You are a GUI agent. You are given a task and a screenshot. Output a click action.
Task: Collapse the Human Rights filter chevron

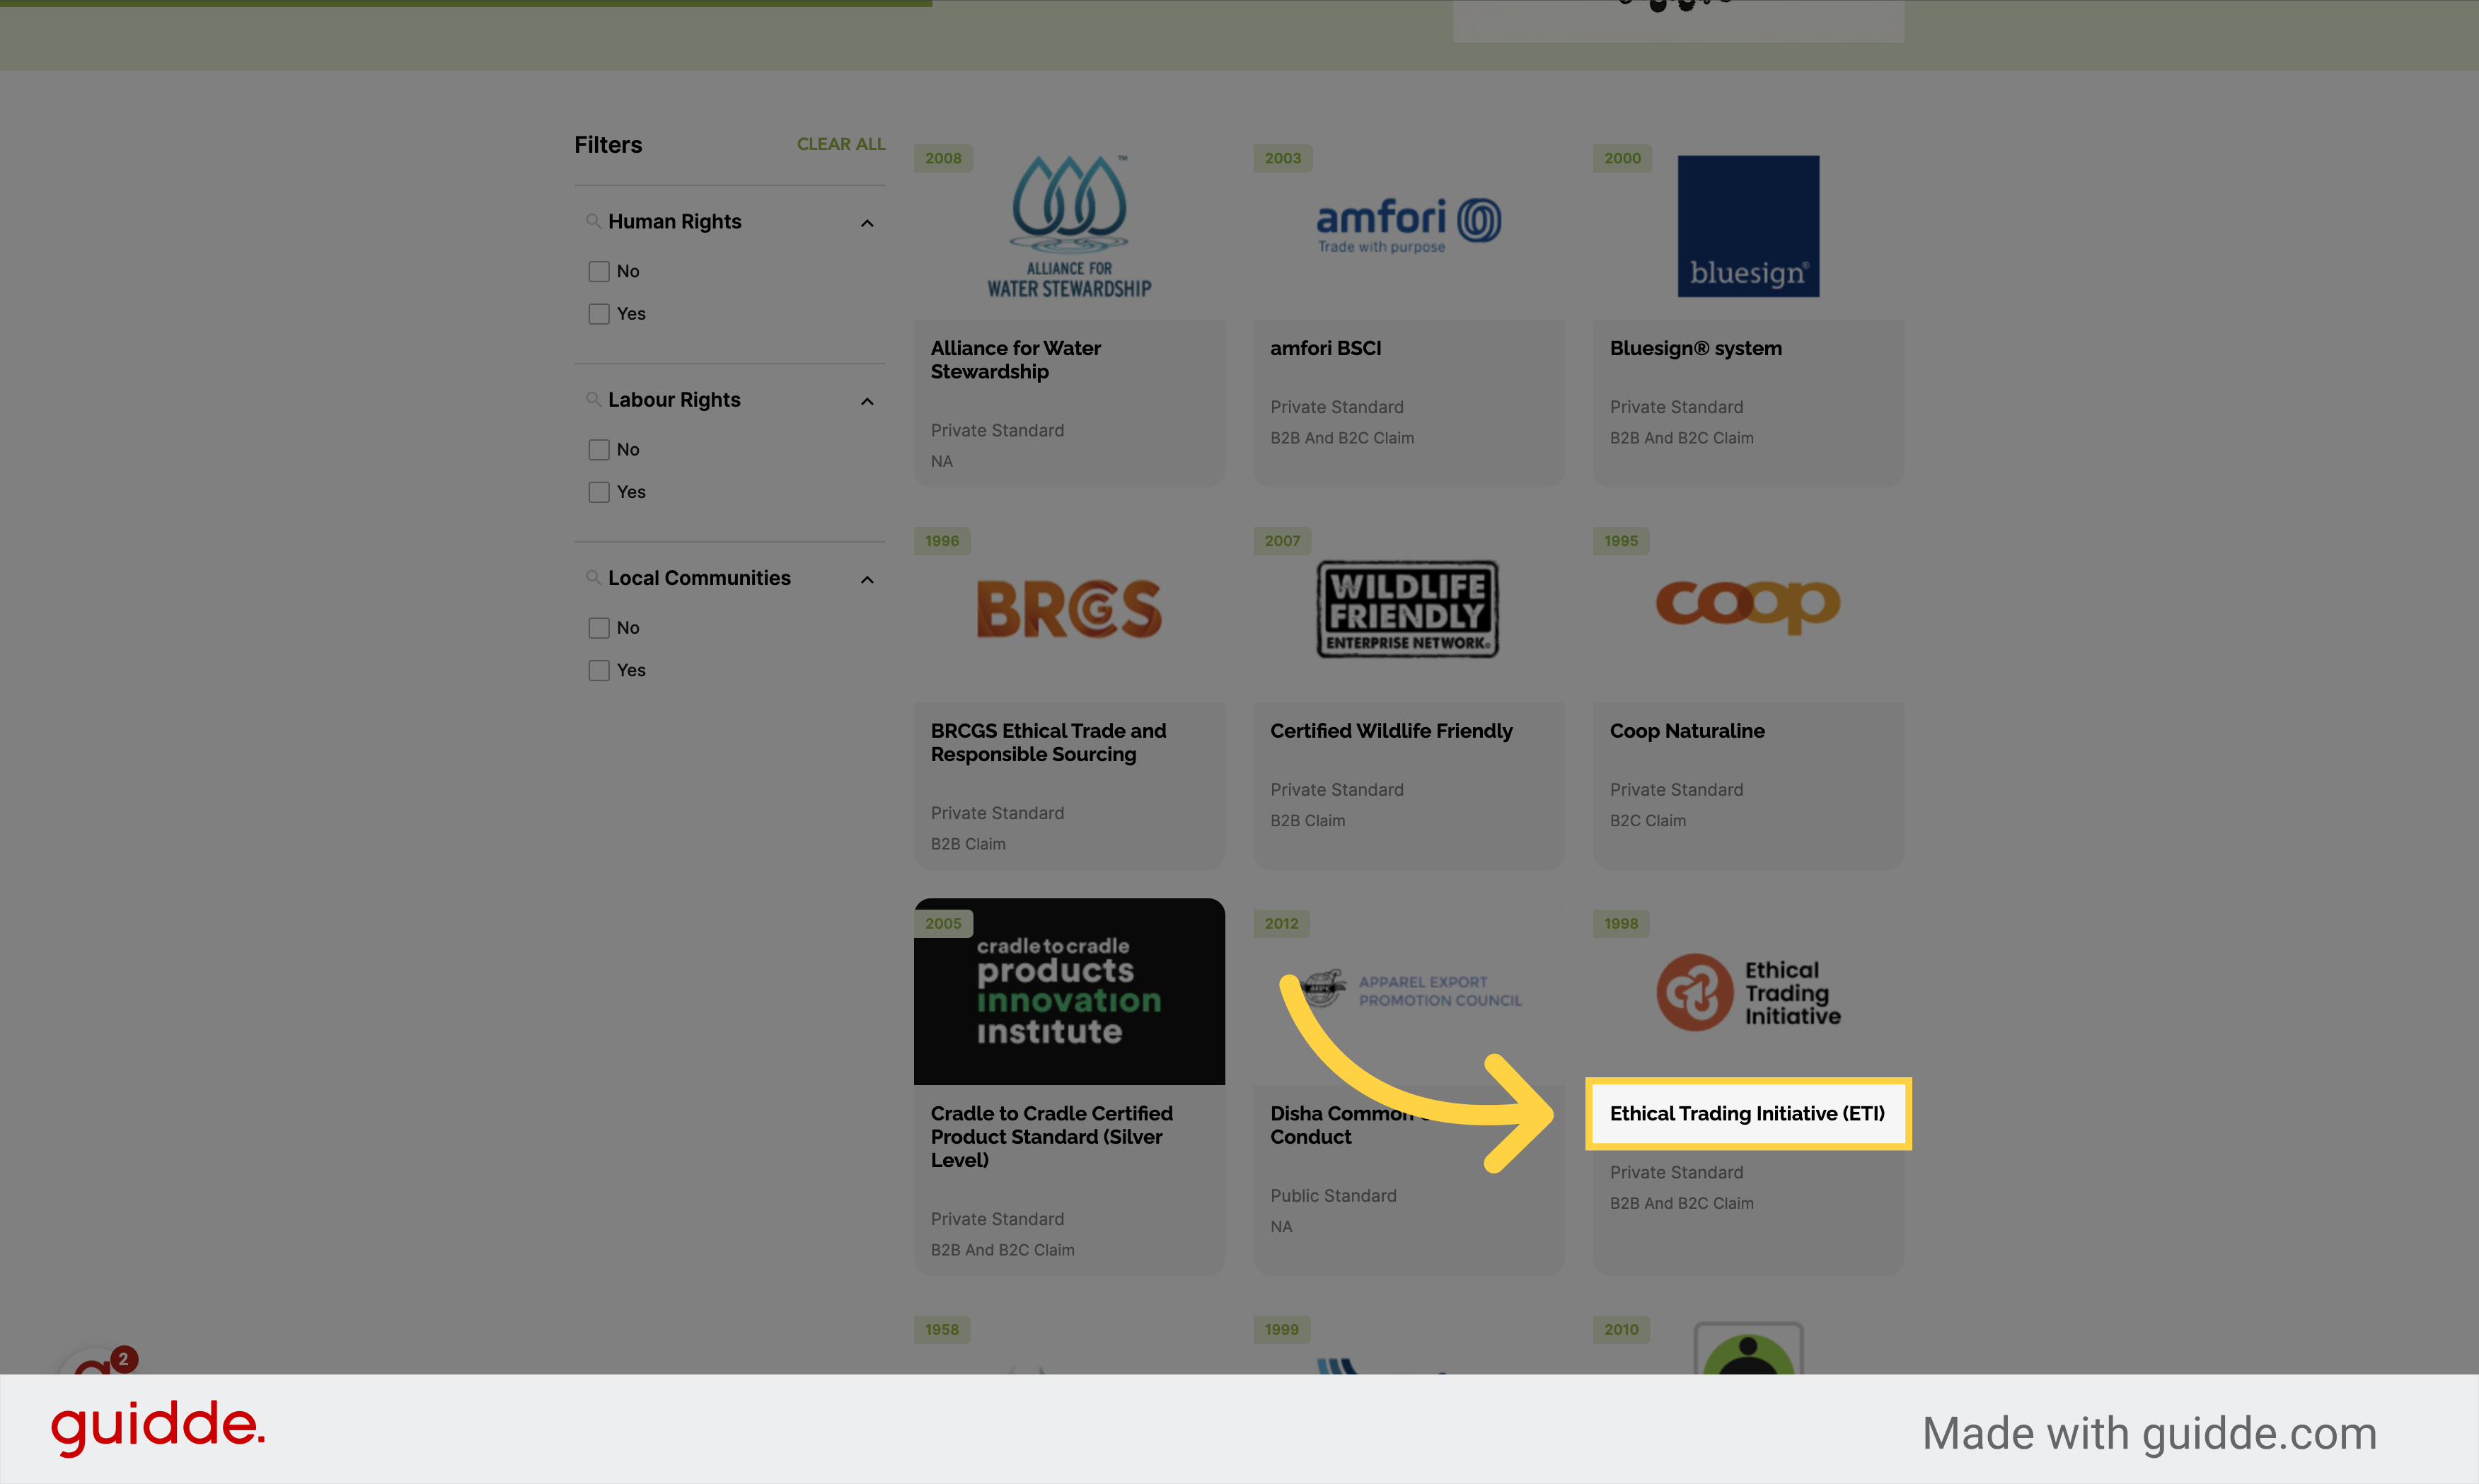pos(867,223)
